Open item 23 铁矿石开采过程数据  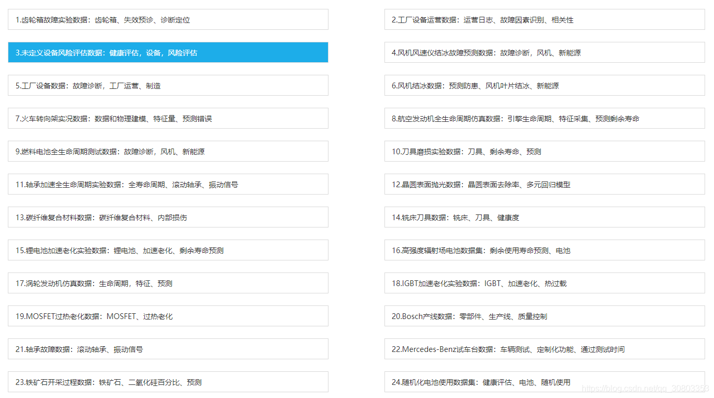[168, 382]
